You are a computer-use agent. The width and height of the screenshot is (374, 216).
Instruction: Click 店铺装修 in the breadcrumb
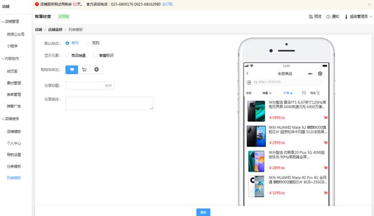[x=55, y=29]
